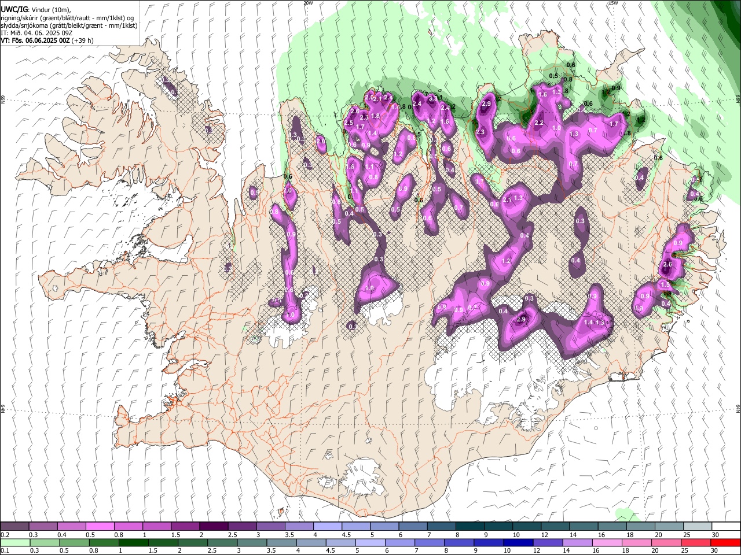Select the '64N' latitude label on right edge

738,408
